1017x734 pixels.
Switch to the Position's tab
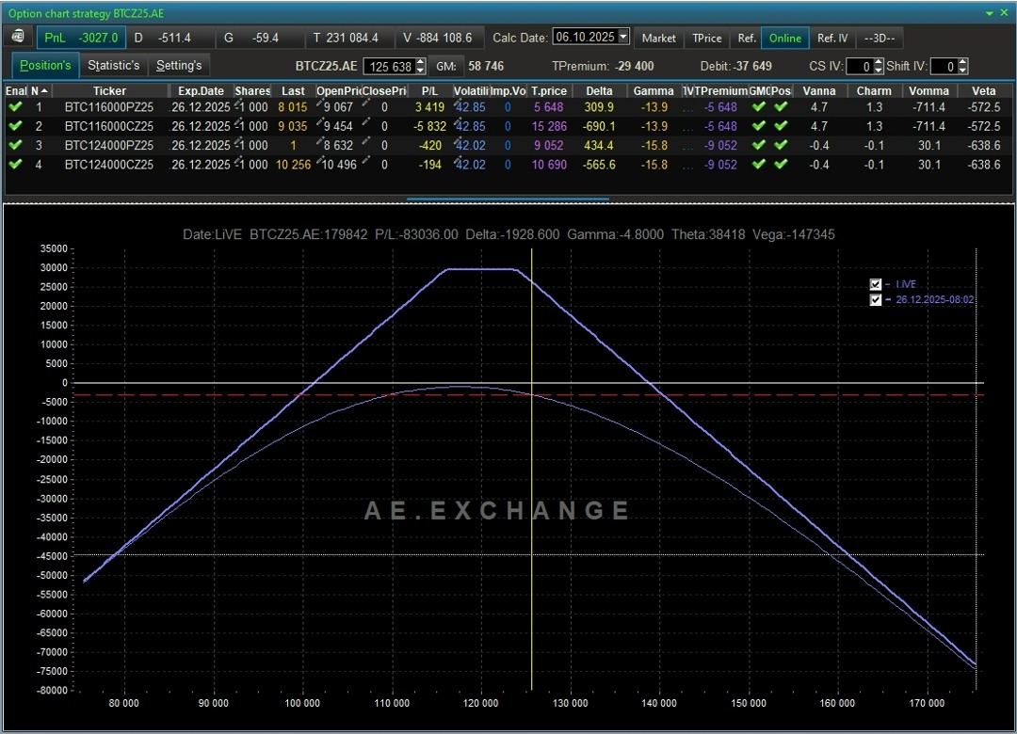(x=45, y=66)
